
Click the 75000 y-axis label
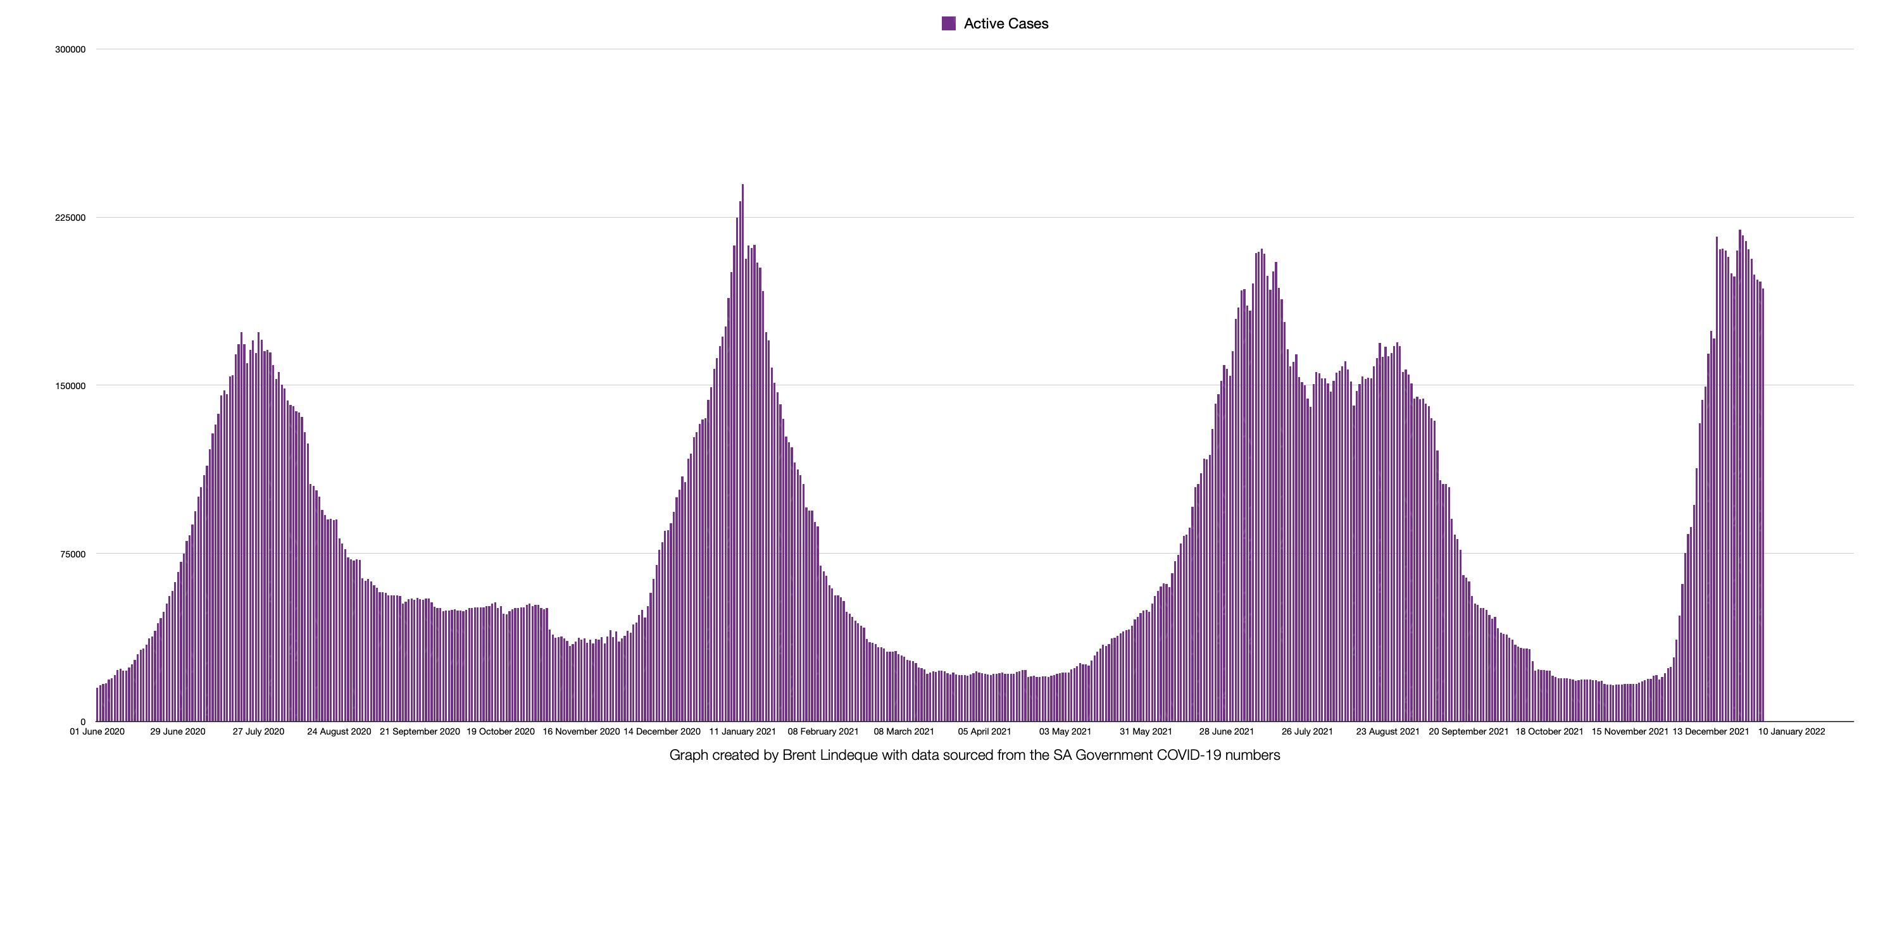point(73,555)
